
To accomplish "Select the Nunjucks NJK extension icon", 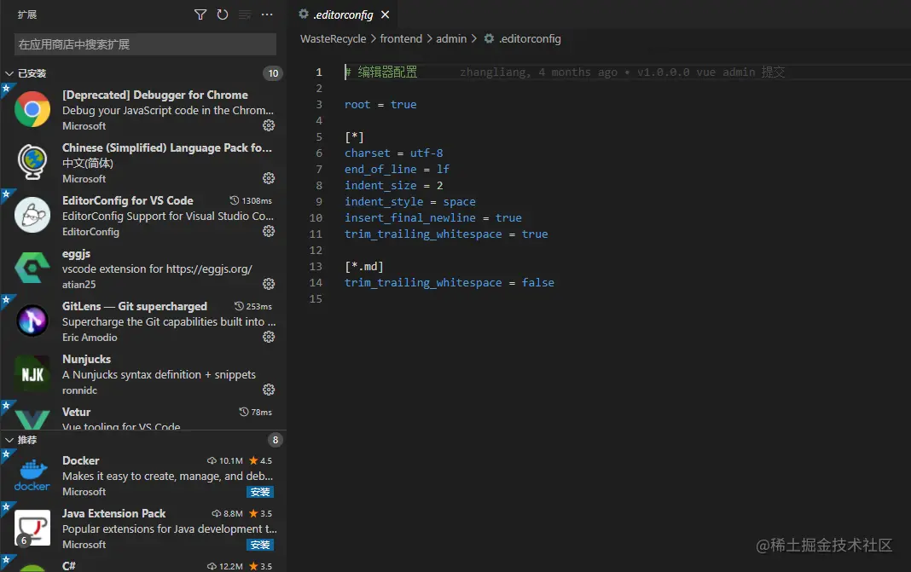I will click(32, 373).
